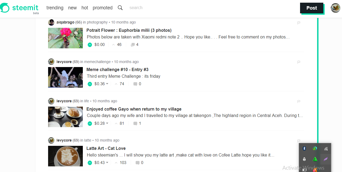
Task: Expand payout dropdown next to $0.43
Action: click(107, 163)
